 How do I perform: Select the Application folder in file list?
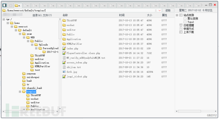pyautogui.click(x=72, y=39)
